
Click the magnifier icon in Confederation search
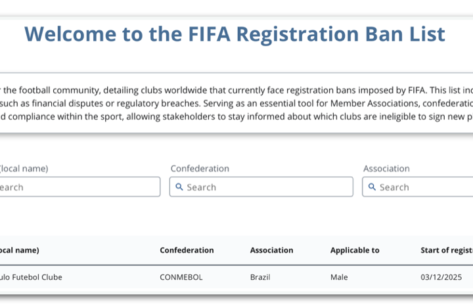(x=179, y=187)
